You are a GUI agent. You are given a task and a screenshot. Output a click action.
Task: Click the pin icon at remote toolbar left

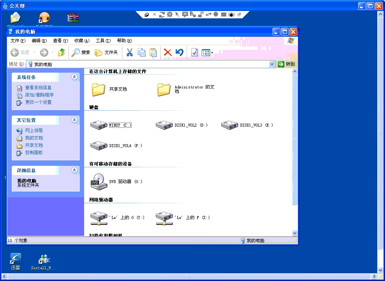click(x=147, y=15)
